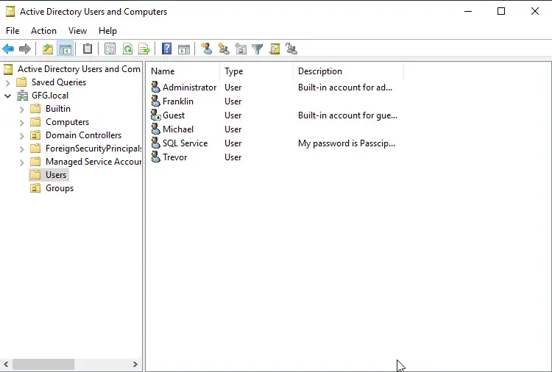
Task: Expand the Builtin container
Action: (x=22, y=110)
